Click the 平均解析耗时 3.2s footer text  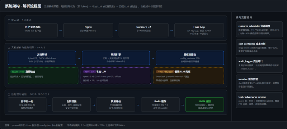click(x=96, y=125)
